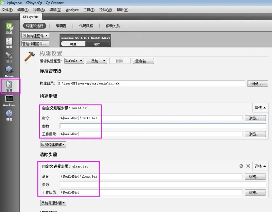The width and height of the screenshot is (272, 212).
Task: Browse clear.bat working directory
Action: [x=255, y=193]
